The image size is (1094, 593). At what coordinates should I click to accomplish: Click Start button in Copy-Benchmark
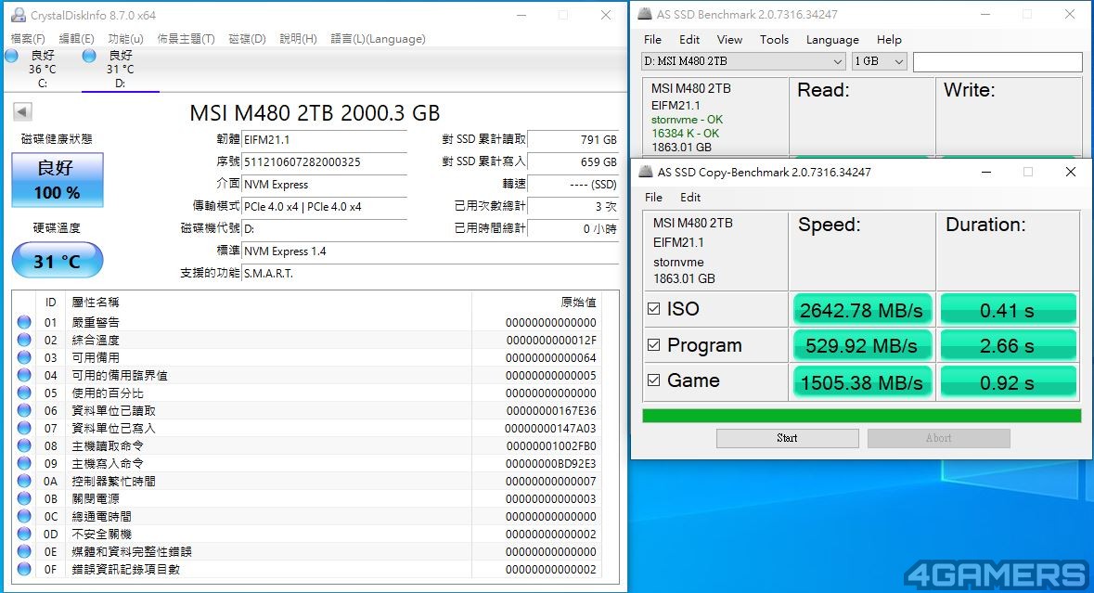[787, 438]
